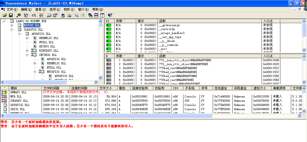Toggle the Full Paths c:\ icon
The image size is (307, 142).
coord(34,15)
